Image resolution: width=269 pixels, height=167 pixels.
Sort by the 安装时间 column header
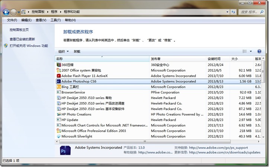218,59
